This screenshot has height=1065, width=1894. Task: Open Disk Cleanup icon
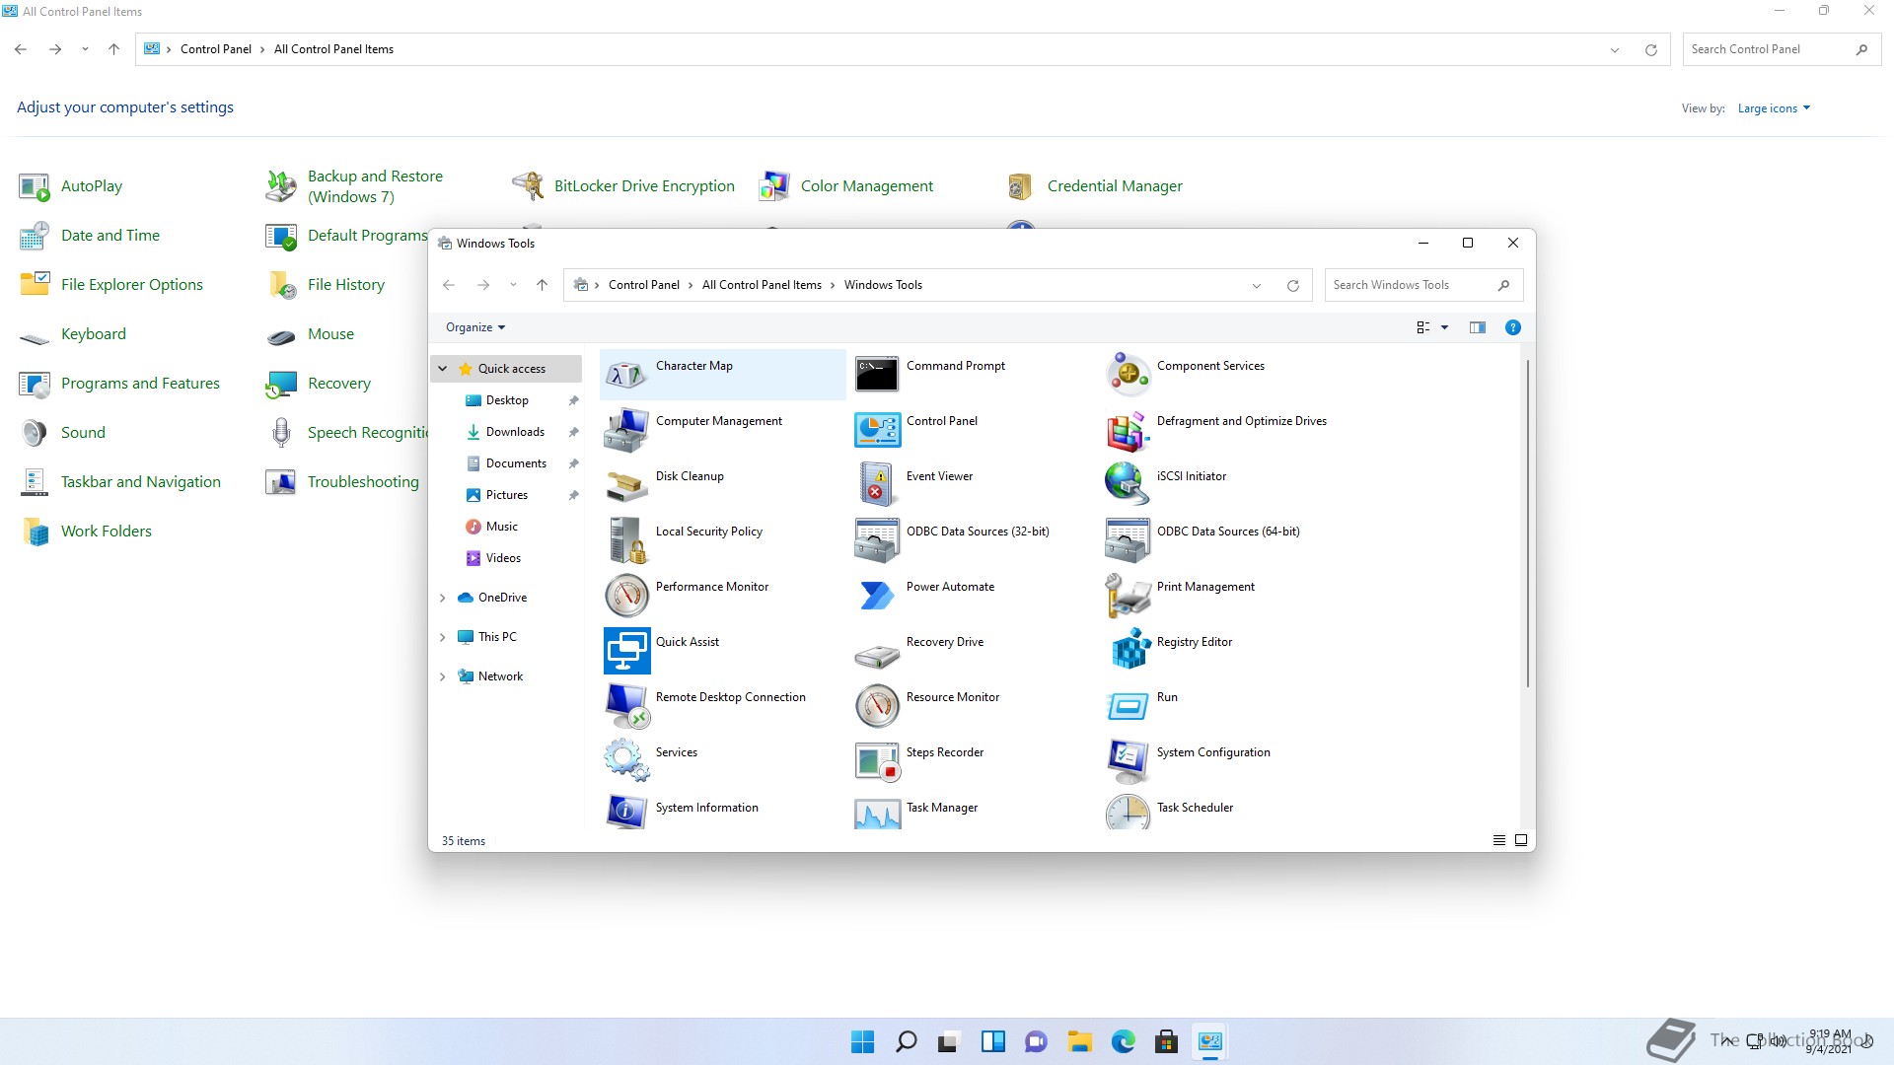click(626, 485)
